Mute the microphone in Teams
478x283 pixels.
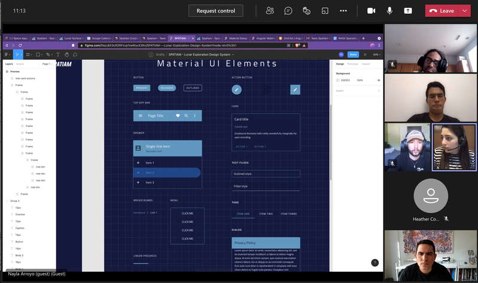[390, 11]
